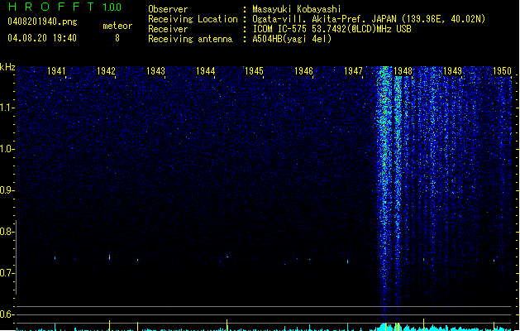
Task: Click the 1941 time marker
Action: coord(56,71)
